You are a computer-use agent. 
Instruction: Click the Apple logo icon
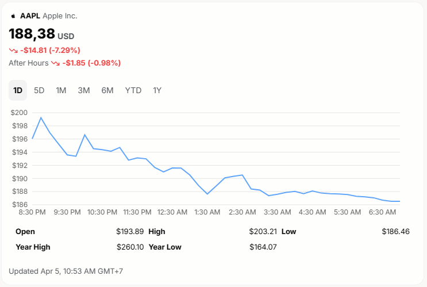click(13, 16)
